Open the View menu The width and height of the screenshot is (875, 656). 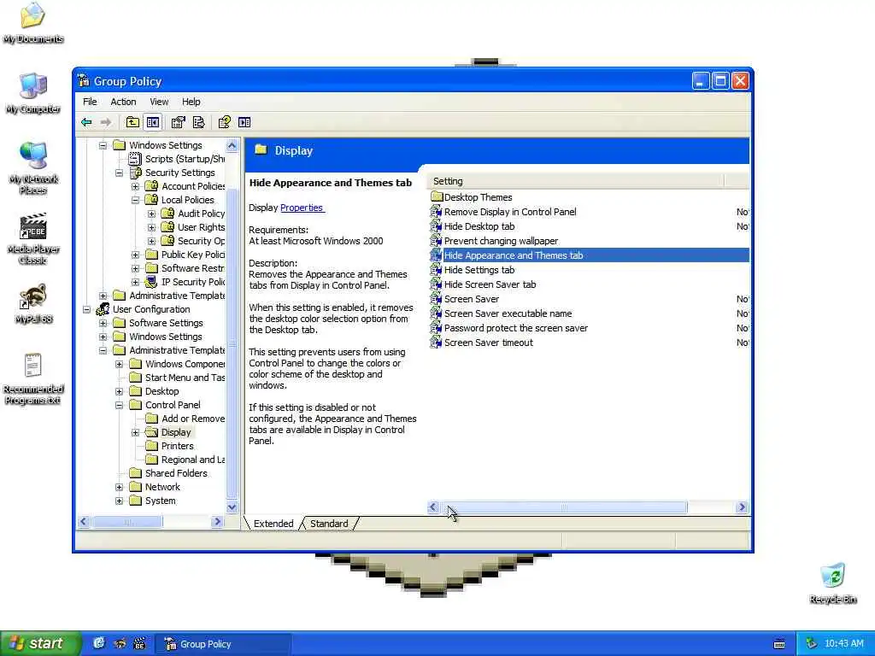point(159,102)
